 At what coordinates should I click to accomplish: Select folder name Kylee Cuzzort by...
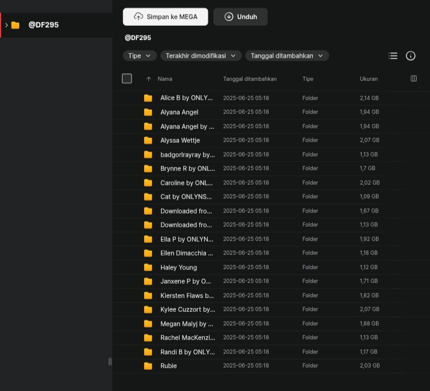point(187,309)
